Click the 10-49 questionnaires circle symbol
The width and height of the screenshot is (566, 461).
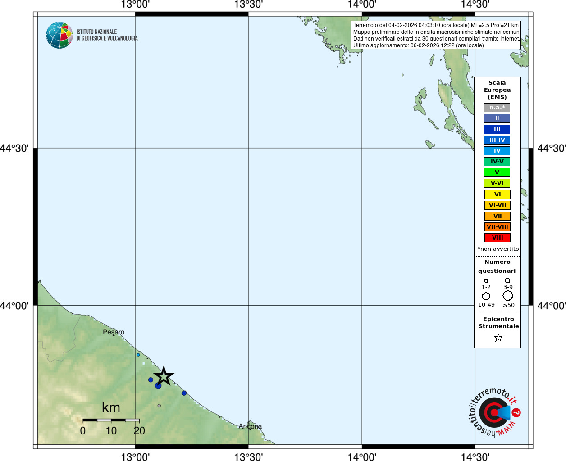click(486, 296)
